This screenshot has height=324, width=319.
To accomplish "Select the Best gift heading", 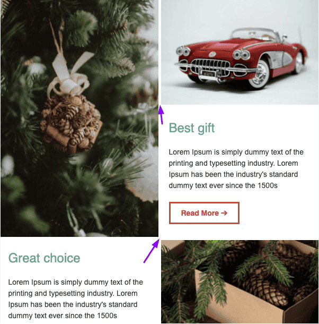I will click(192, 128).
